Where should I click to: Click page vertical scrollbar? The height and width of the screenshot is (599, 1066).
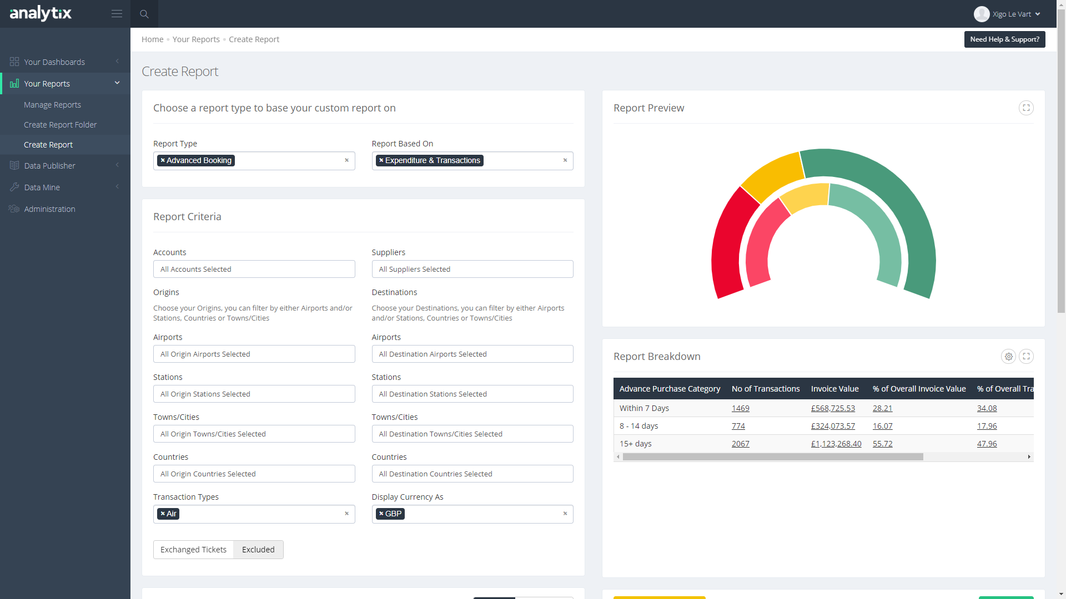point(1061,161)
